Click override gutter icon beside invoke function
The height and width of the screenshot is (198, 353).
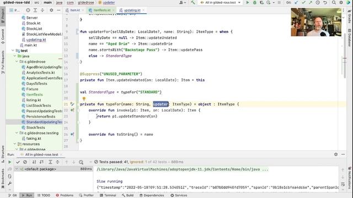tap(72, 110)
